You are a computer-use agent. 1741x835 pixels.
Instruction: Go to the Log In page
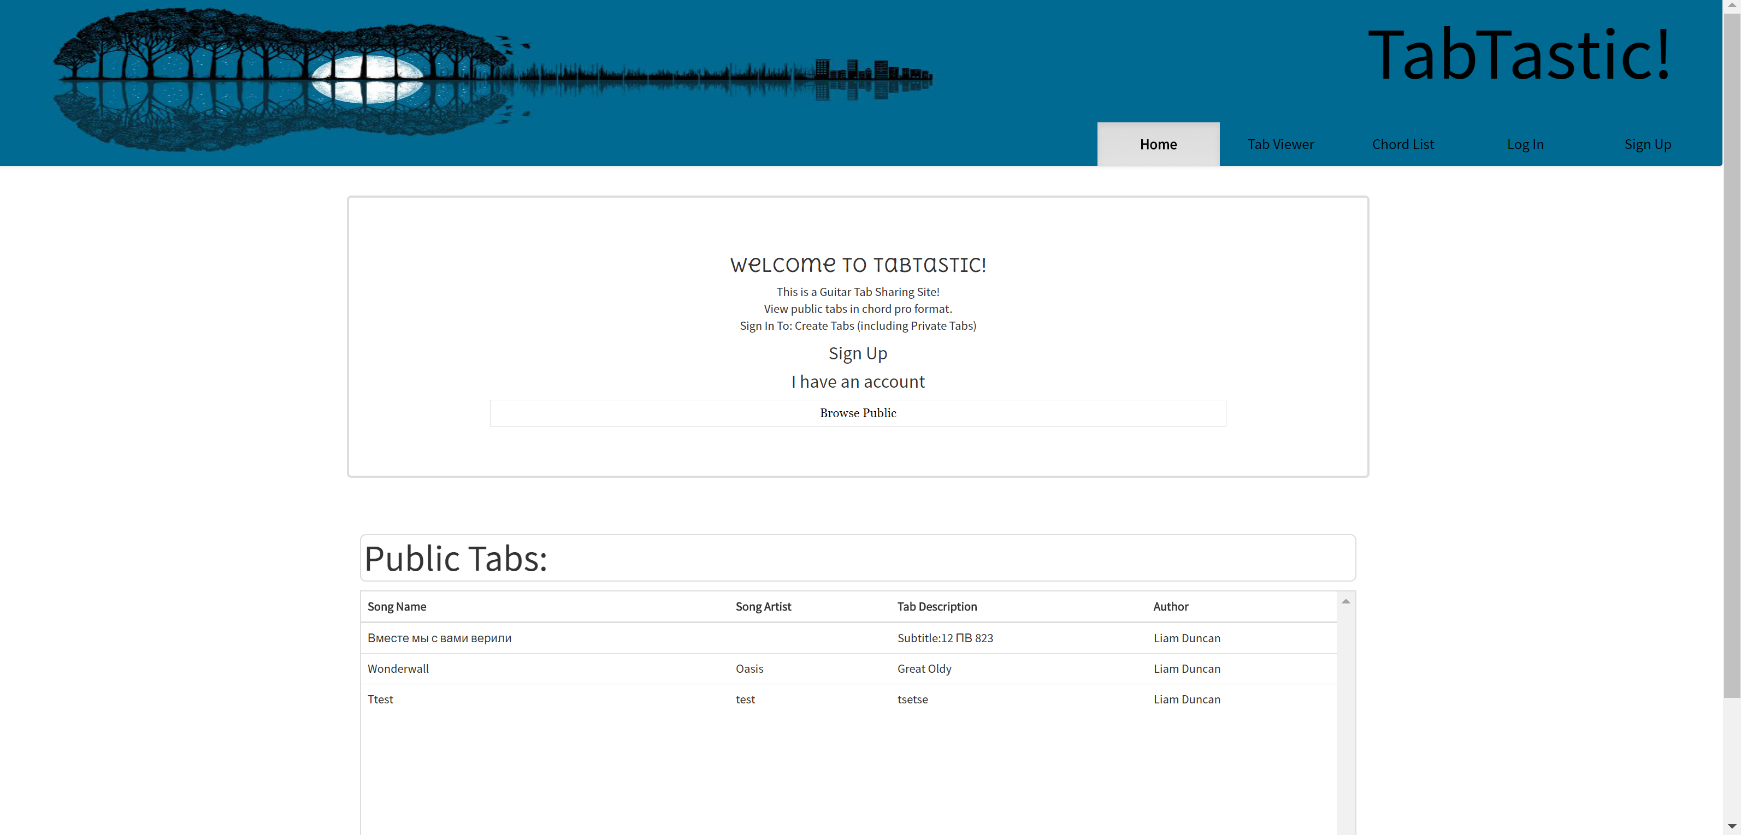pyautogui.click(x=1525, y=144)
